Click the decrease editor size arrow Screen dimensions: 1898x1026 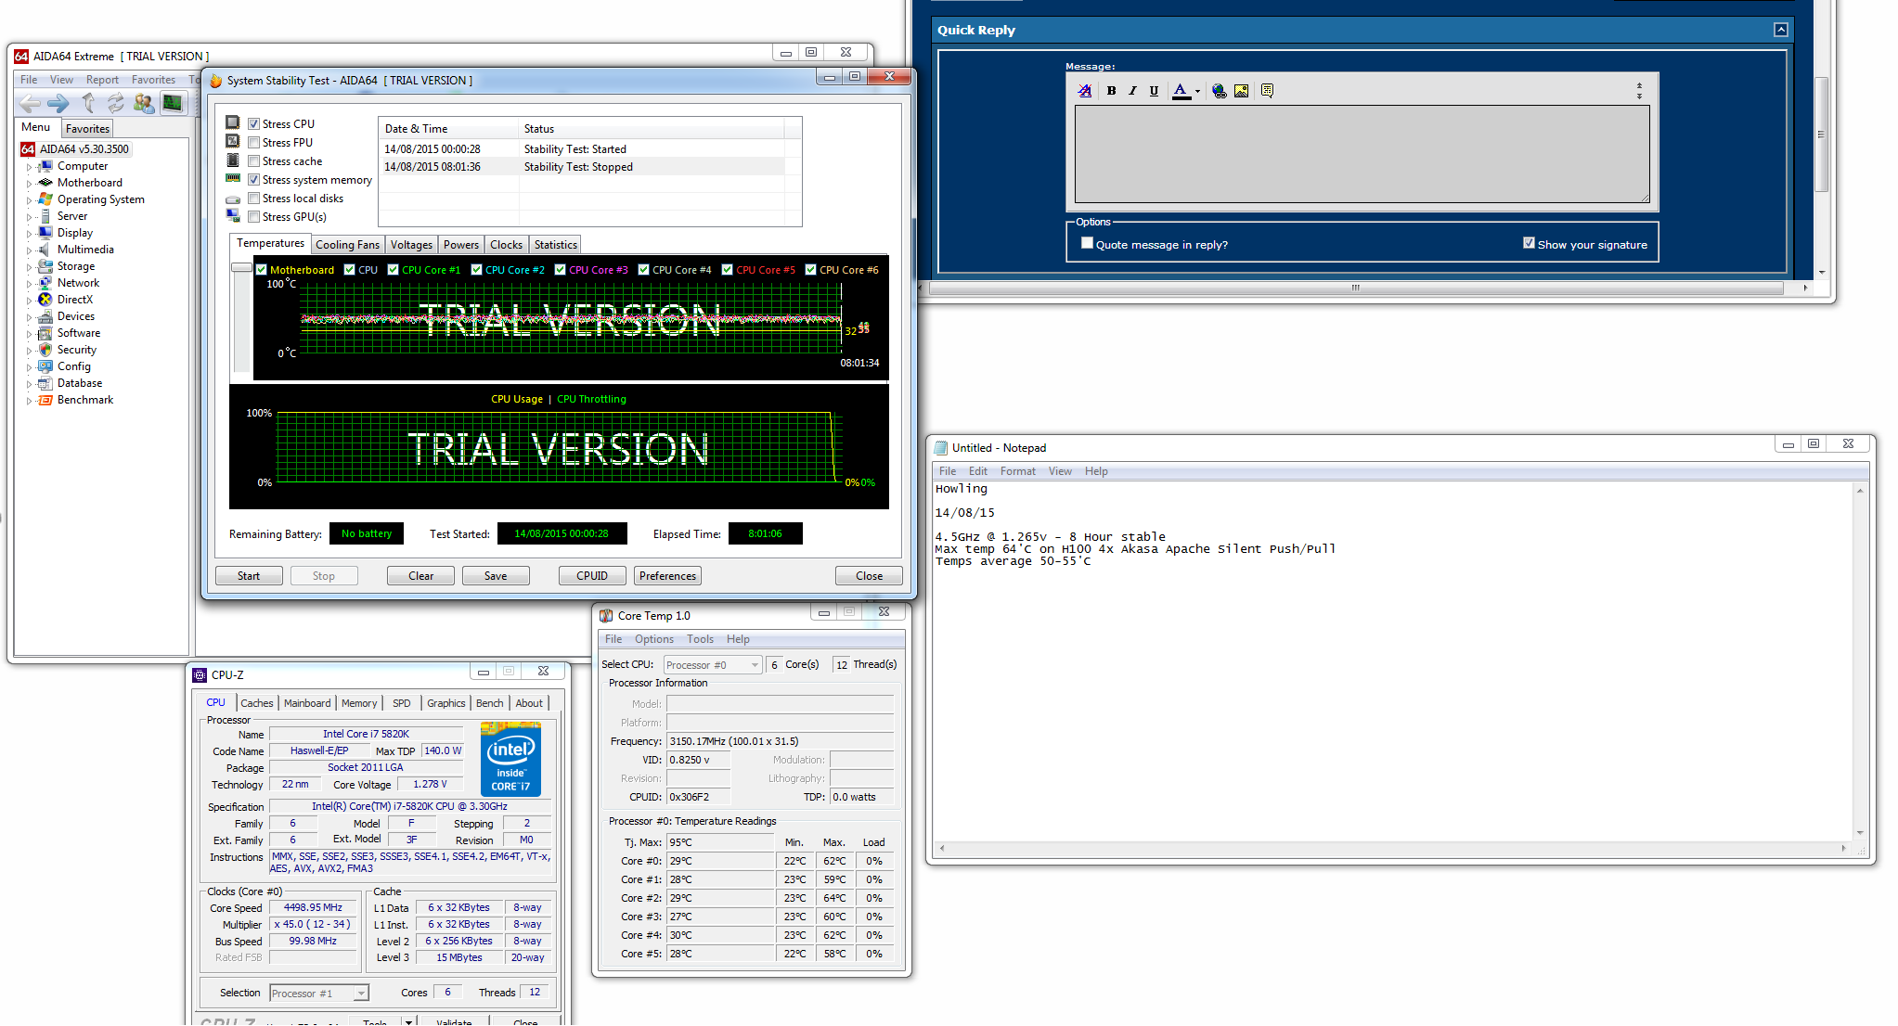[1639, 86]
